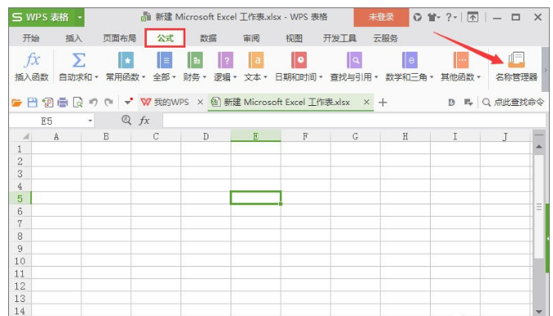Switch to the 开始 (Home) tab
This screenshot has width=553, height=316.
point(31,38)
